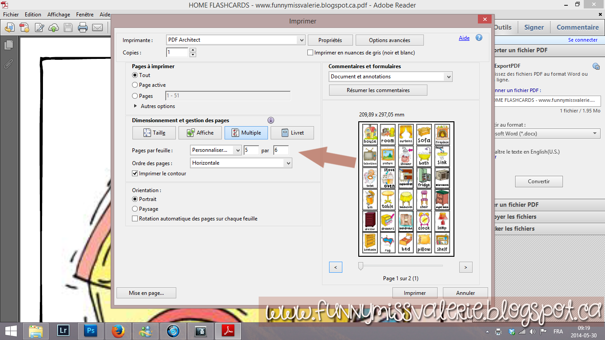Image resolution: width=605 pixels, height=340 pixels.
Task: Open the Commentaires et formulaires dropdown
Action: coord(391,77)
